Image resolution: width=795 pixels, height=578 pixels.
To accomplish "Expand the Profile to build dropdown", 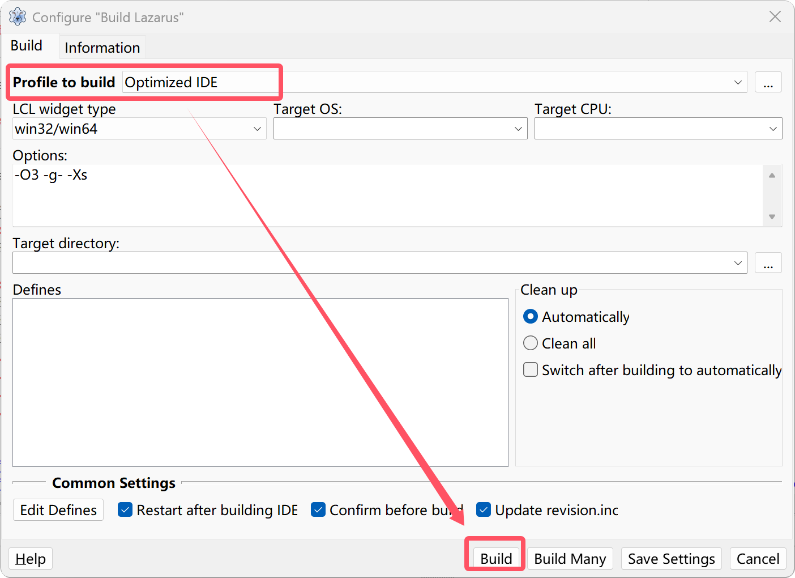I will (x=738, y=82).
